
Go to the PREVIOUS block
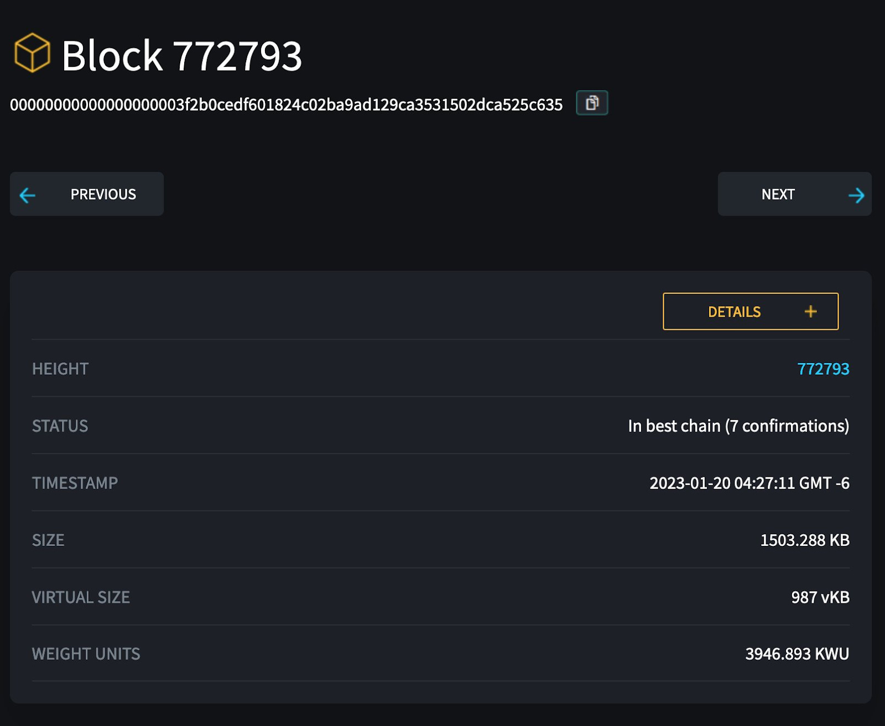pos(87,194)
